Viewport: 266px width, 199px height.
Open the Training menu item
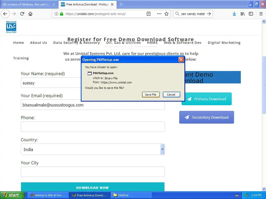(x=21, y=58)
